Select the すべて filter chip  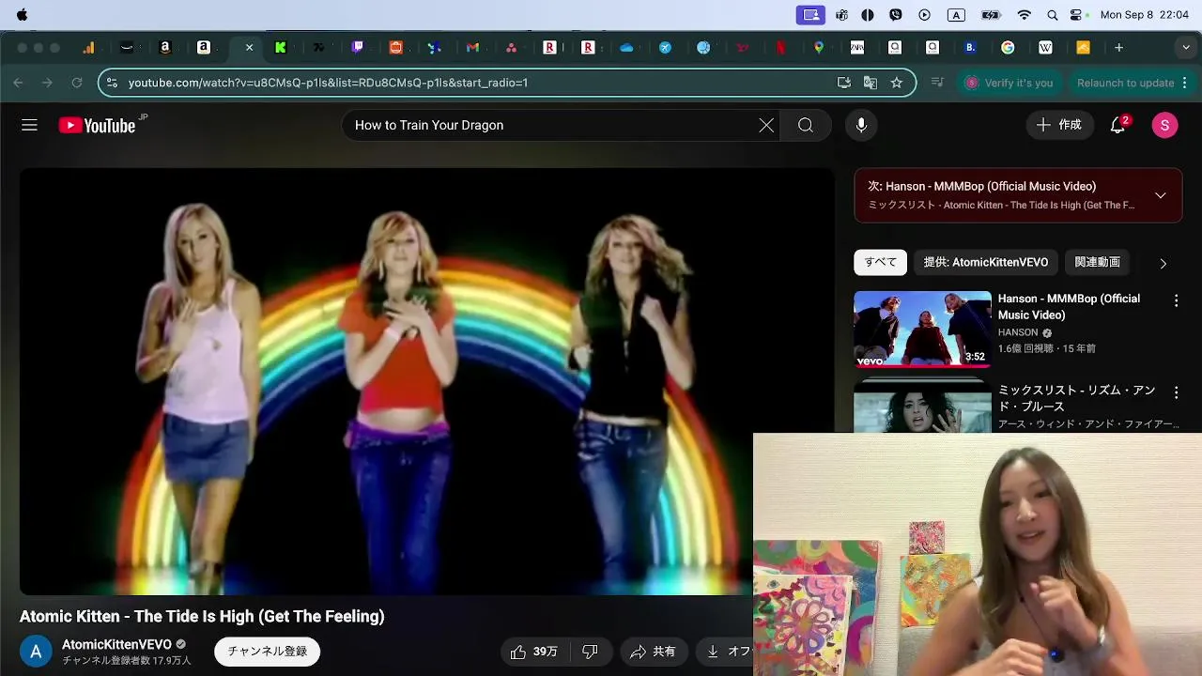(x=881, y=262)
